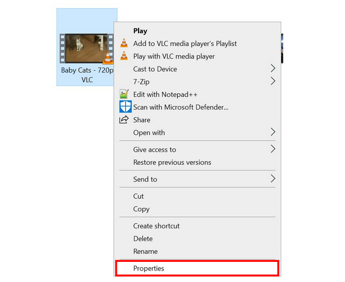Image resolution: width=345 pixels, height=282 pixels.
Task: Expand the Give access to submenu arrow
Action: point(273,149)
